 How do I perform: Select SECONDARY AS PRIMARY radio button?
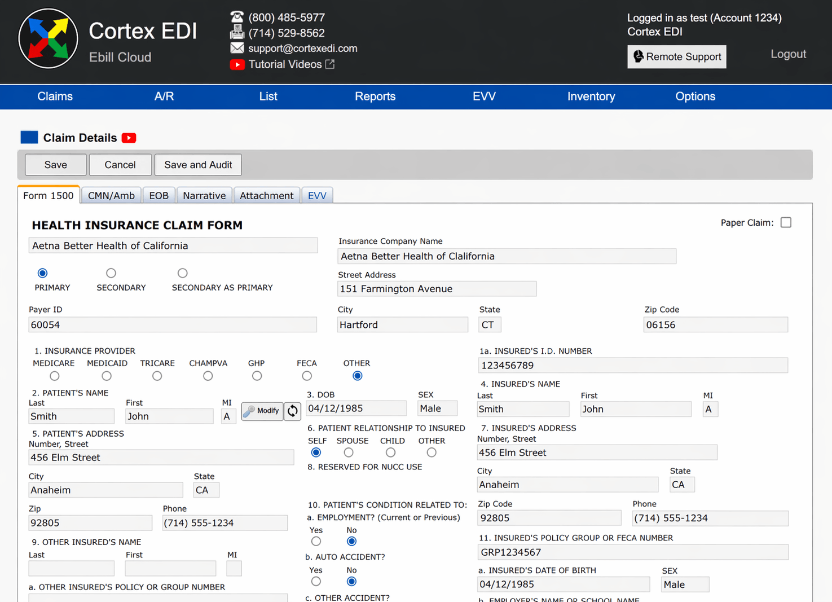click(x=182, y=273)
